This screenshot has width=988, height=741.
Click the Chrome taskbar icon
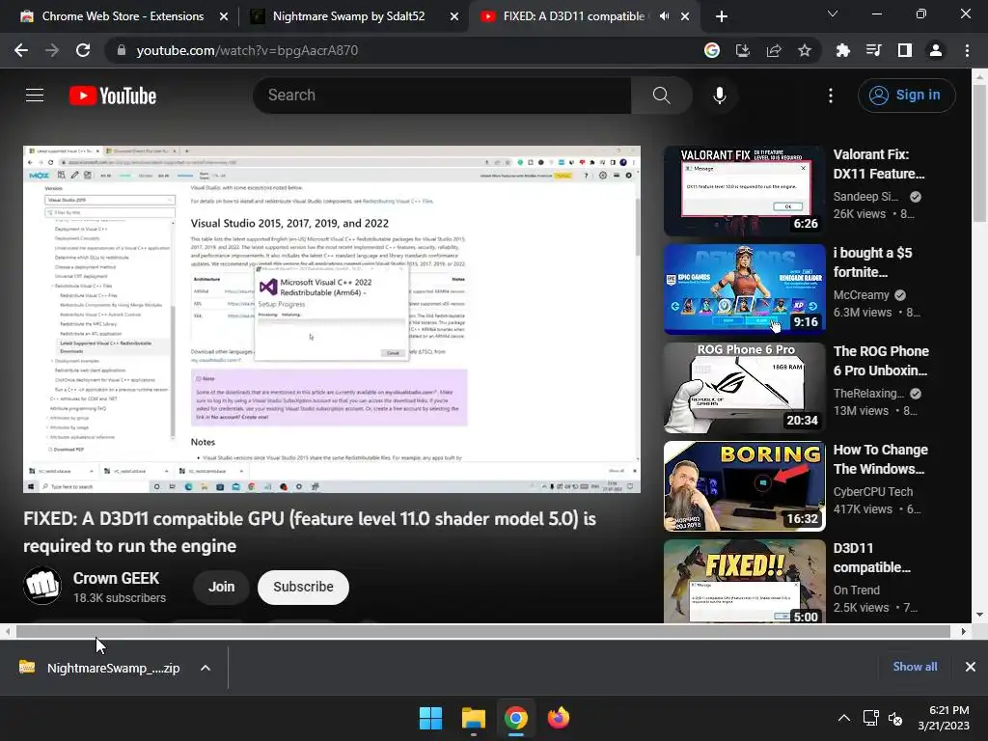[516, 718]
